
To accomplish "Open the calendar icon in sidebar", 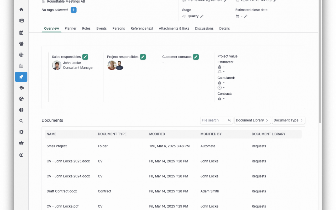I will click(x=21, y=33).
